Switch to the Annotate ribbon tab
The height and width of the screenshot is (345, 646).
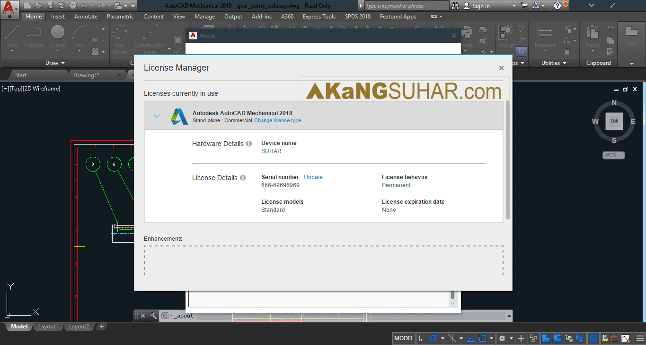pyautogui.click(x=86, y=17)
